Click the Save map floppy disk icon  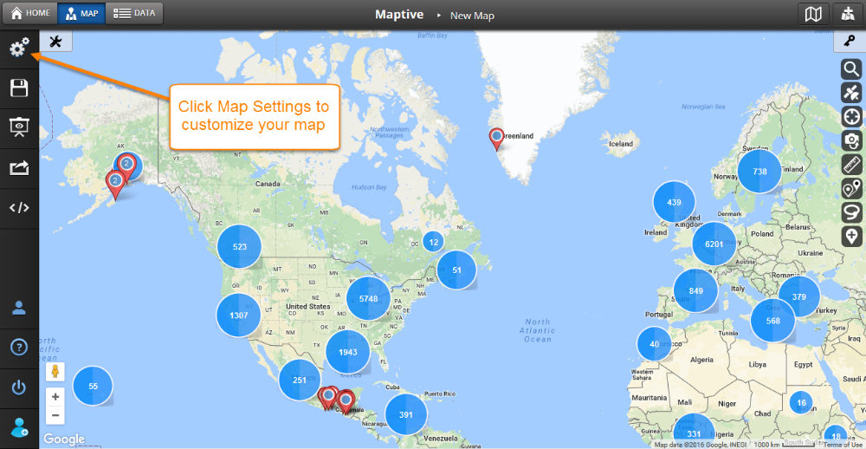[19, 88]
